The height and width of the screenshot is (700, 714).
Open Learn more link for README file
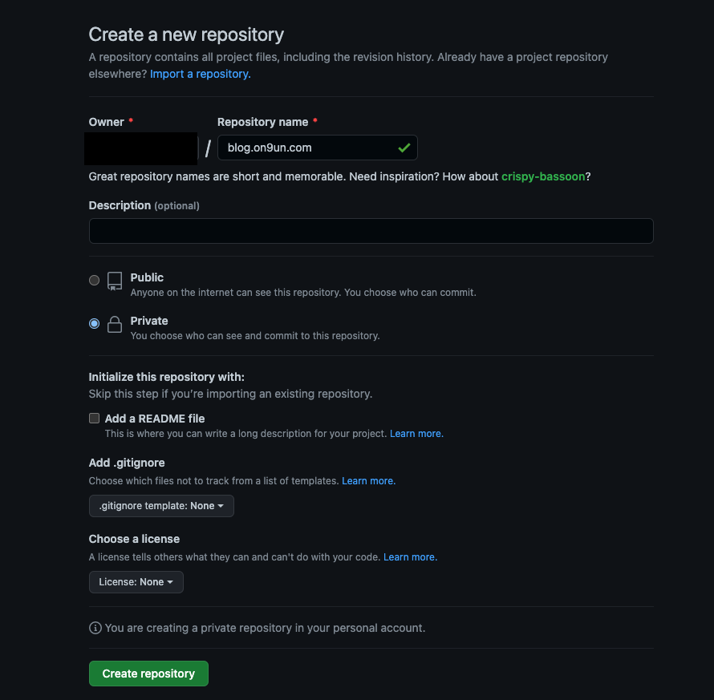click(x=416, y=434)
